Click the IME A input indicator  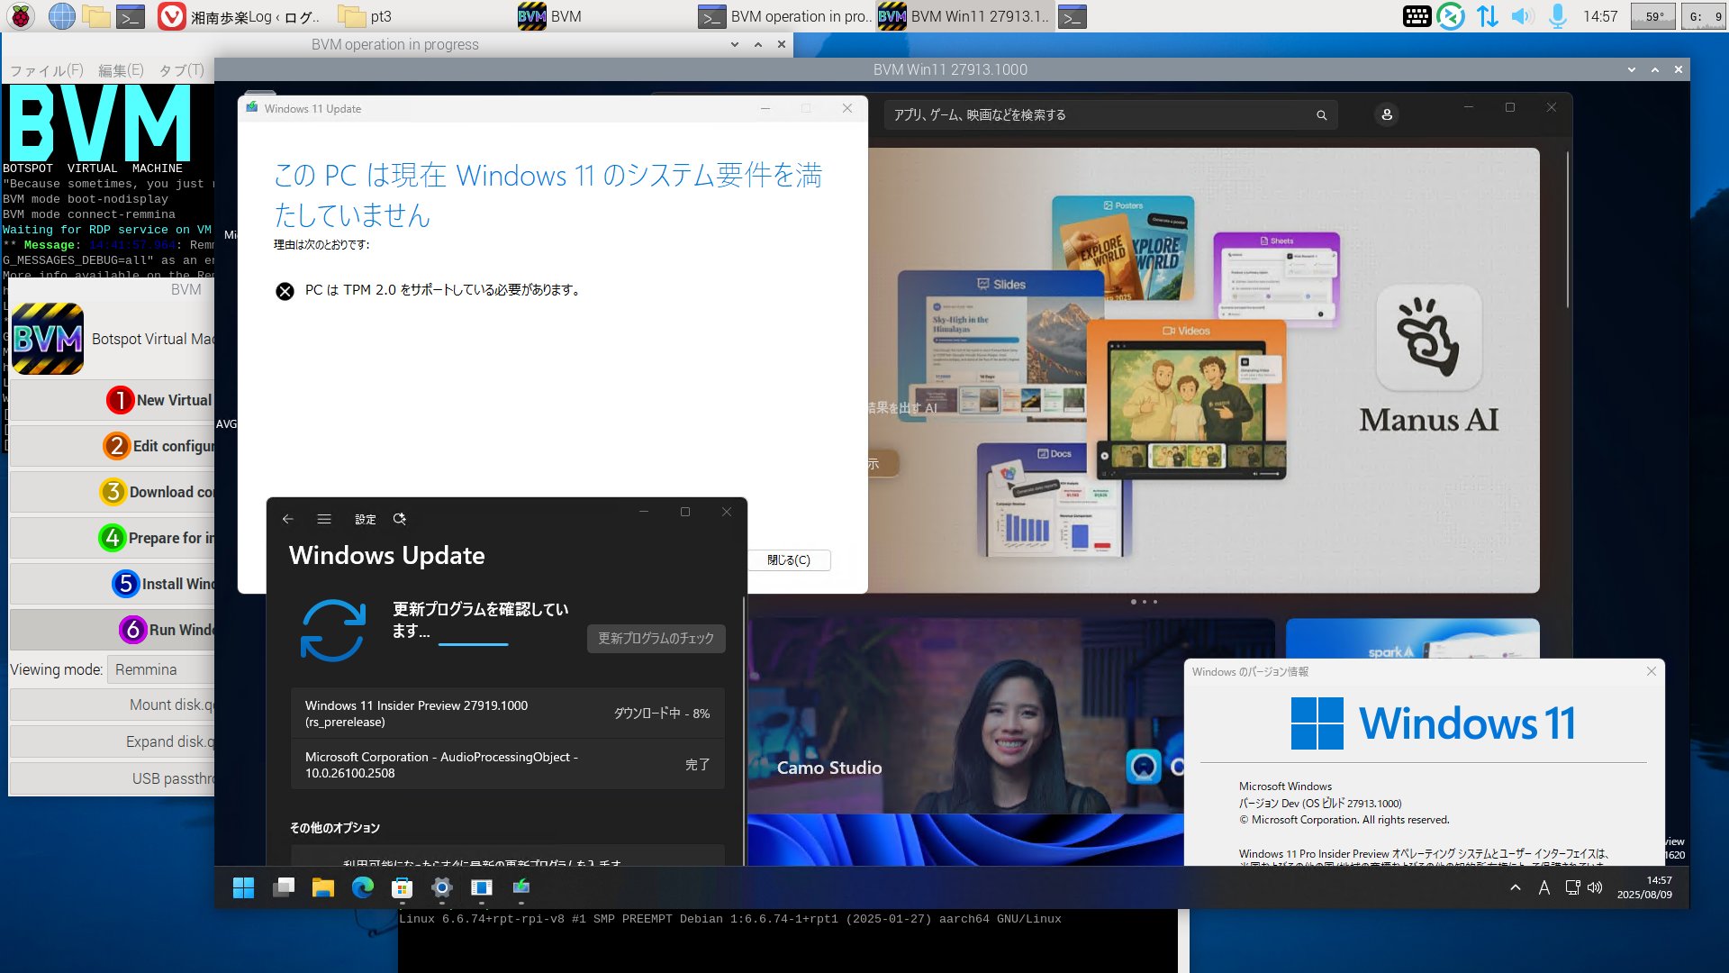point(1544,887)
